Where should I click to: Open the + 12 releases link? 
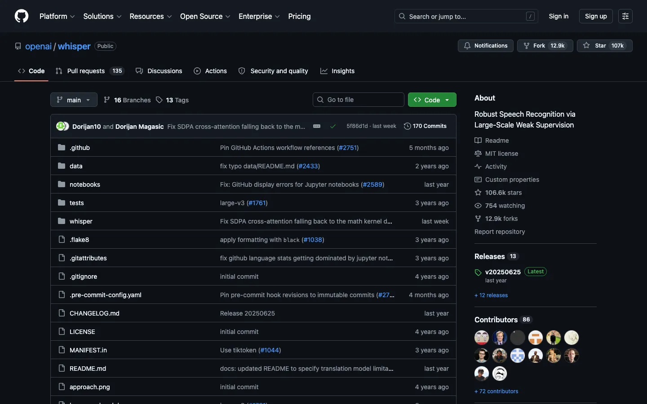[x=491, y=295]
